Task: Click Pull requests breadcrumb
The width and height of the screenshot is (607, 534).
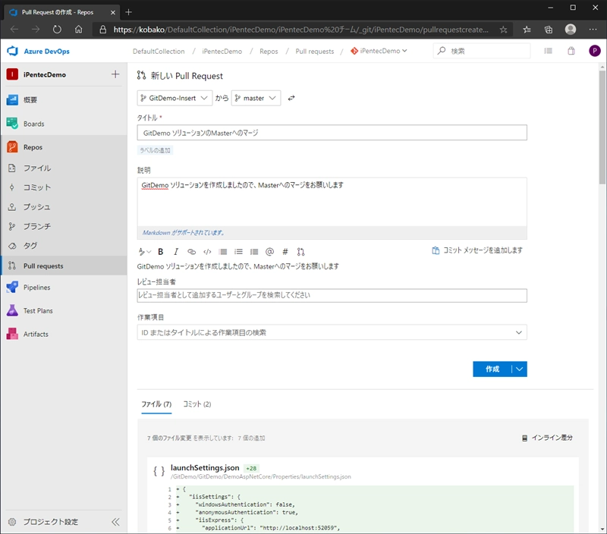Action: coord(315,51)
